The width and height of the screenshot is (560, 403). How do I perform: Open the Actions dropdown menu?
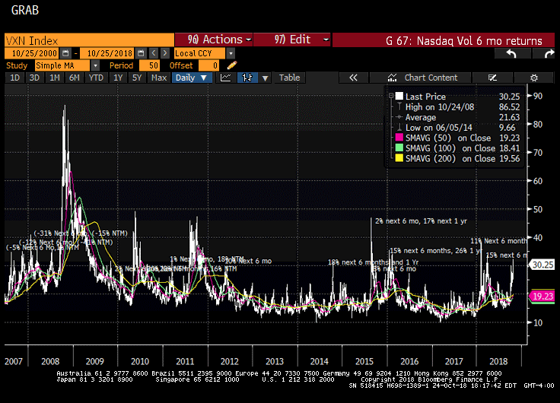click(x=214, y=40)
